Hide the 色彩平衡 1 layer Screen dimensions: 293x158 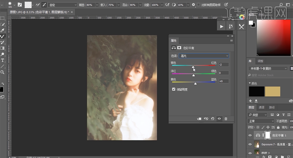point(250,135)
